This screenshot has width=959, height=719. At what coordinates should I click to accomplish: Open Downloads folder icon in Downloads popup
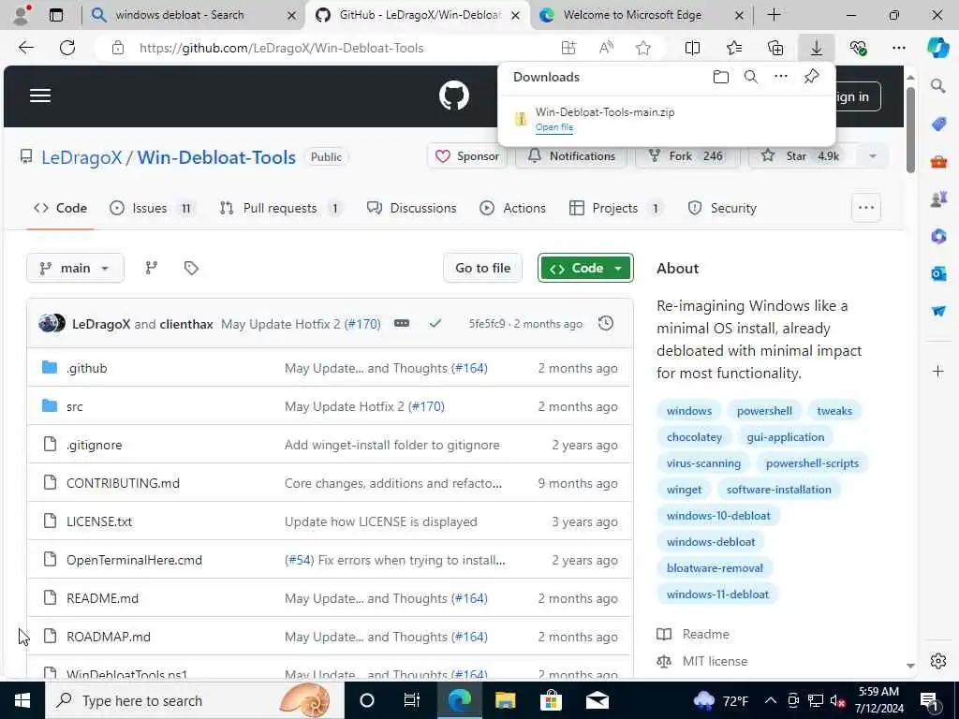[721, 77]
